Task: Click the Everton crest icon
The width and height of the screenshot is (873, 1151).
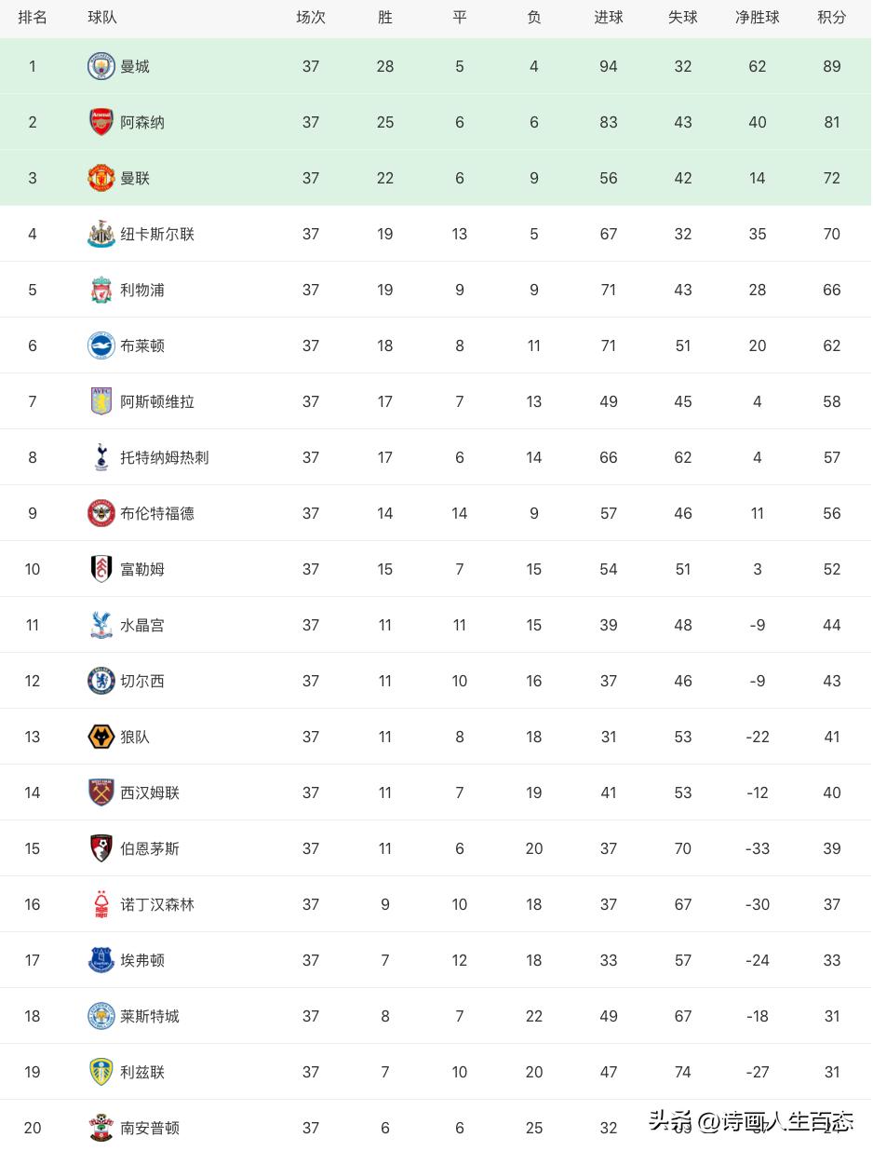Action: click(101, 960)
